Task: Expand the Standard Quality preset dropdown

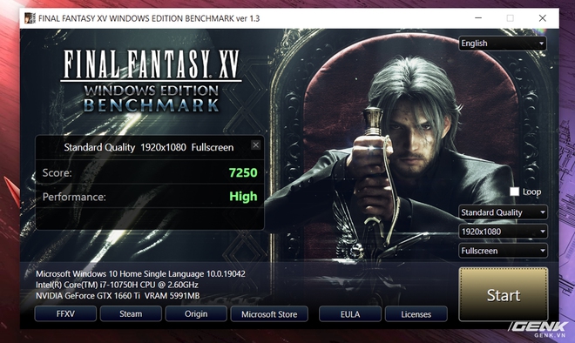Action: (x=503, y=212)
